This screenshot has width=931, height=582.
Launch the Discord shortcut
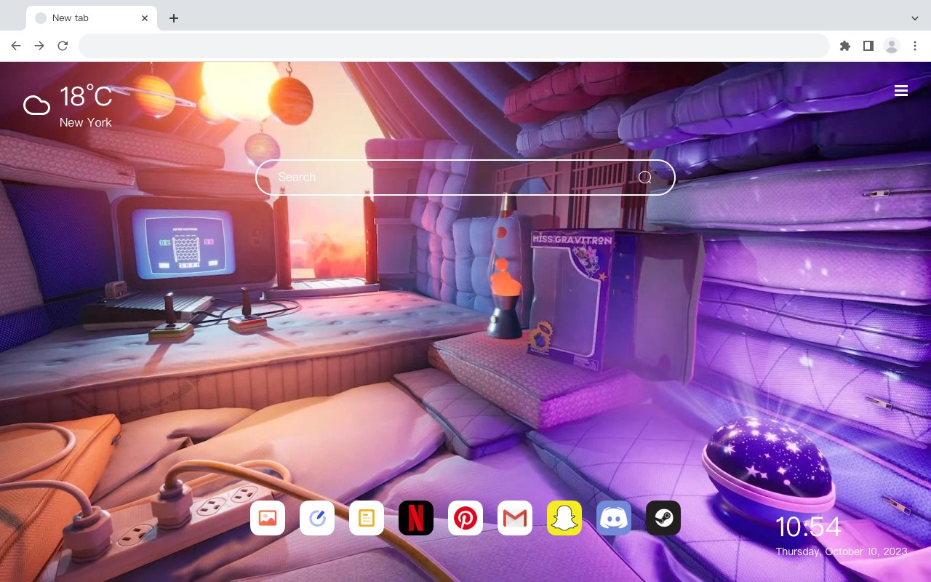[x=614, y=518]
